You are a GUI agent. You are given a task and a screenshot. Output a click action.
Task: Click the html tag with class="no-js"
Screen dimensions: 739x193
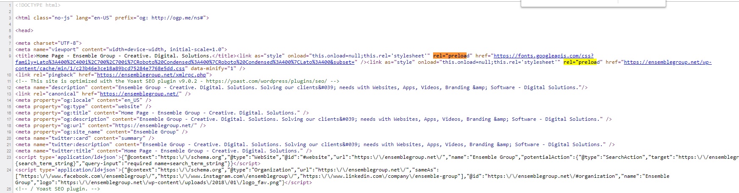pyautogui.click(x=112, y=18)
